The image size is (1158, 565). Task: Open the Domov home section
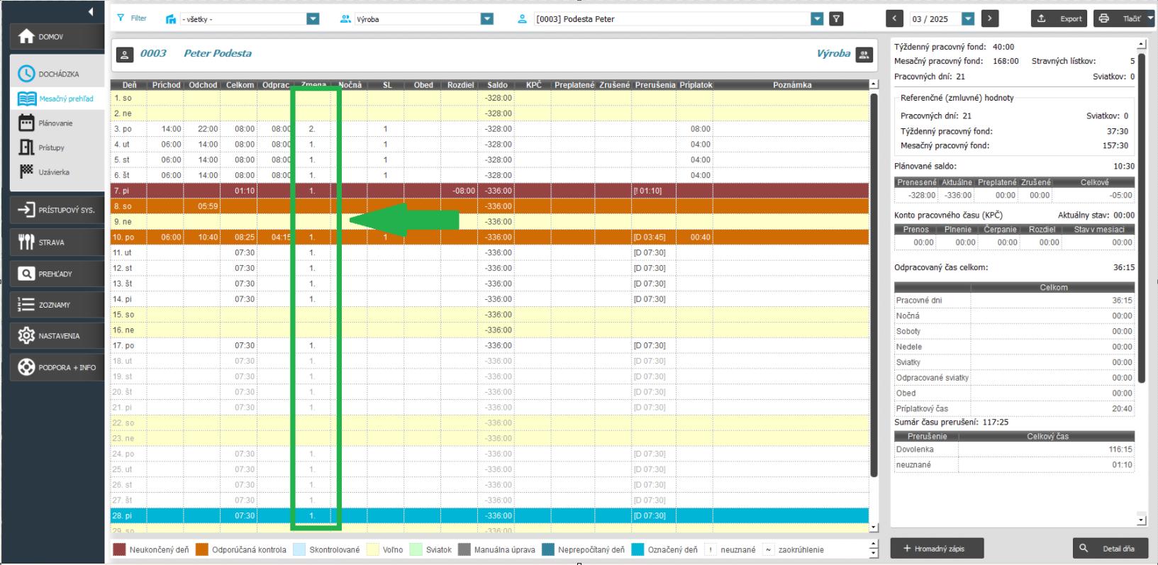[x=57, y=37]
